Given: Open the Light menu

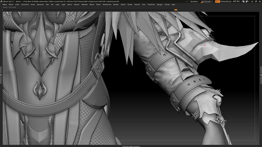Looking at the screenshot, I should (x=63, y=4).
